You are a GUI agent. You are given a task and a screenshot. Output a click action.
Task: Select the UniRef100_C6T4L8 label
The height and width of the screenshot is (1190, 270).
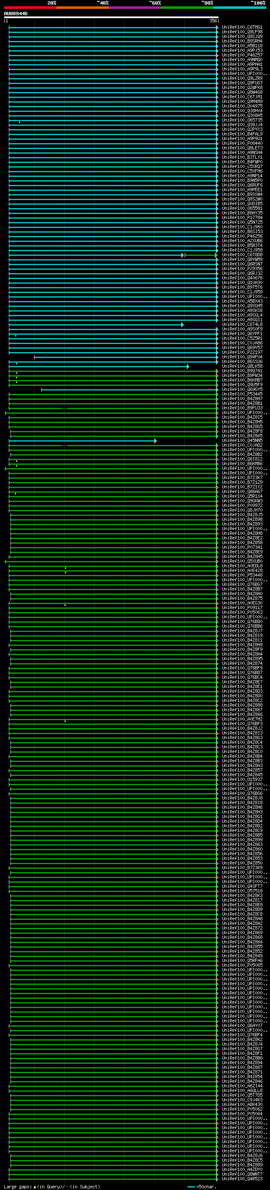242,325
